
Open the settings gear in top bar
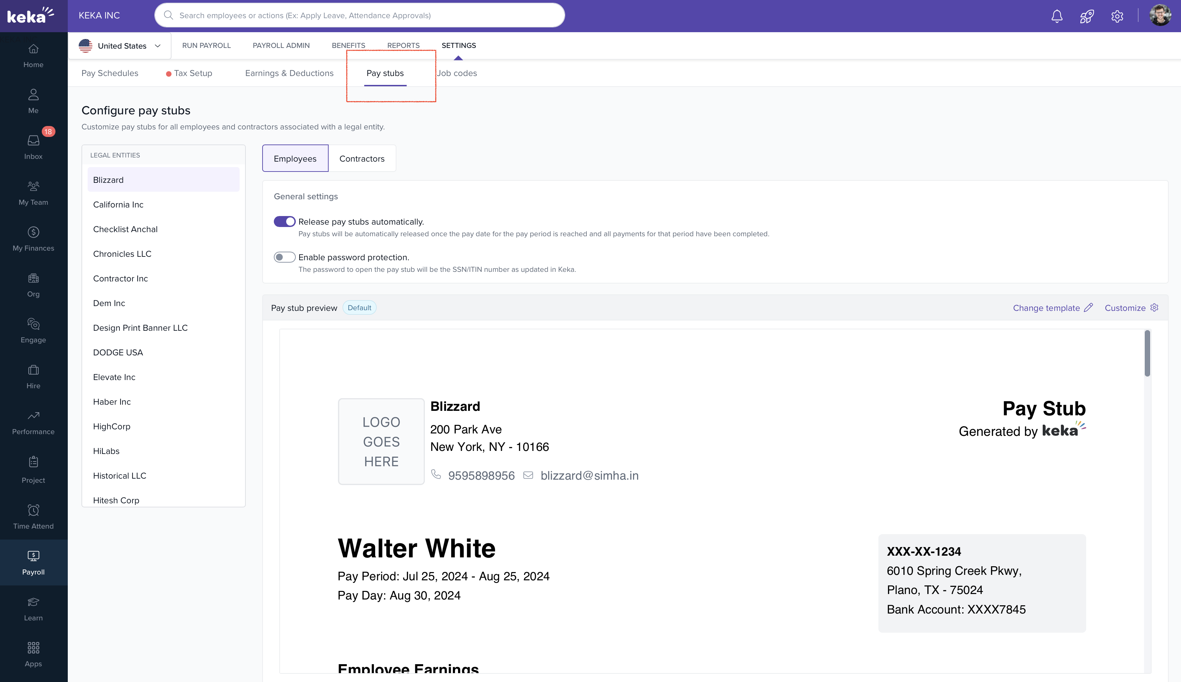coord(1117,16)
